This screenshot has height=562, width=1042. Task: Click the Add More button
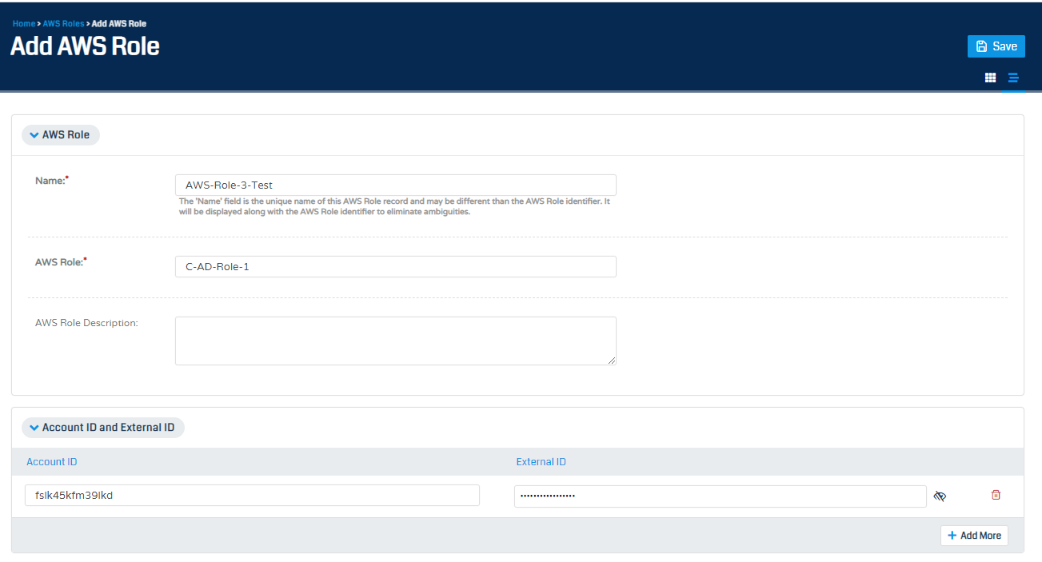click(x=974, y=535)
